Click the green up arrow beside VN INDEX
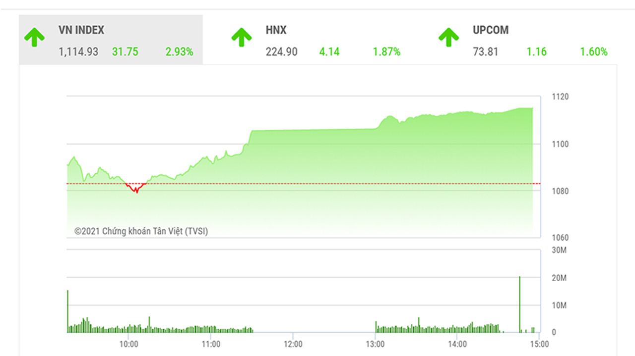Screen dimensions: 635x356 pyautogui.click(x=34, y=38)
